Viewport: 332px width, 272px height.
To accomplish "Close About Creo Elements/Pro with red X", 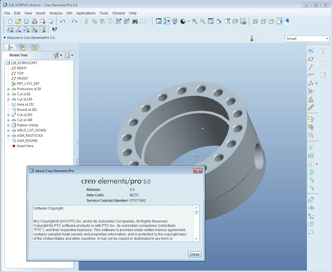I will (x=198, y=171).
